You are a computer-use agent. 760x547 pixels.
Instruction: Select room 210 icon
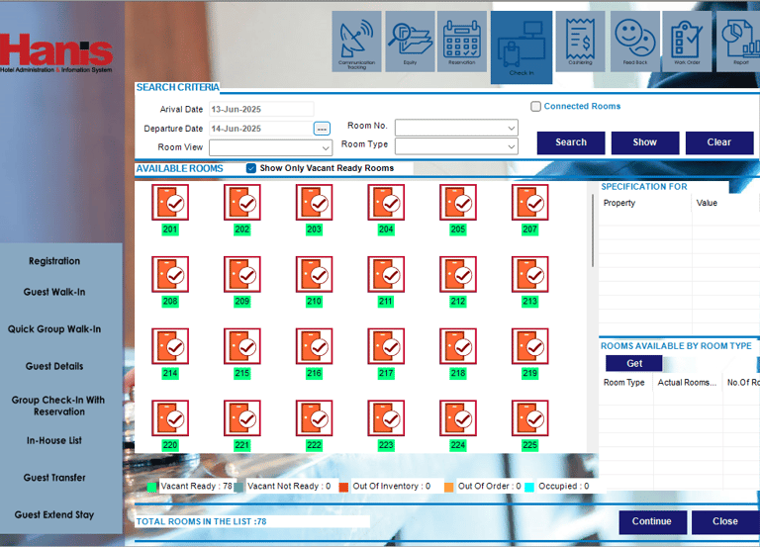point(314,274)
